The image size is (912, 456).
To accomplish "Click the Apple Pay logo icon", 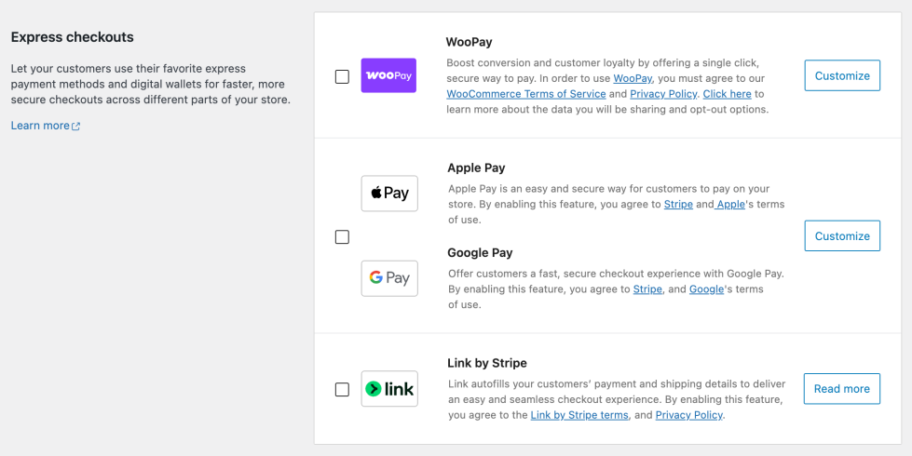I will click(x=389, y=194).
